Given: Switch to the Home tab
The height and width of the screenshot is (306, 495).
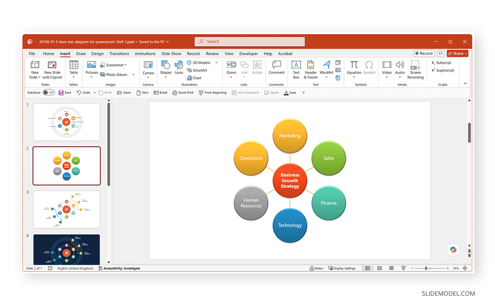Looking at the screenshot, I should 49,54.
